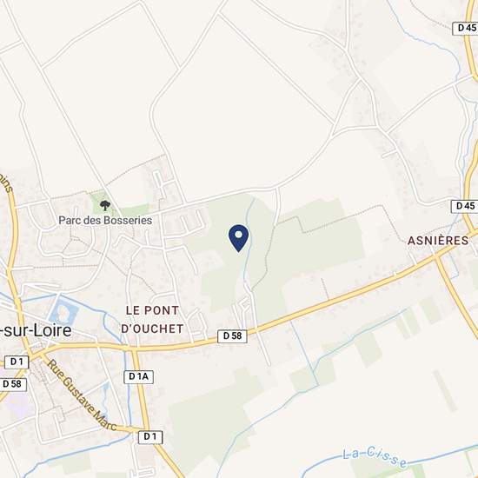This screenshot has width=478, height=478.
Task: Select the Le Pont d'Ouchet label
Action: [x=152, y=320]
